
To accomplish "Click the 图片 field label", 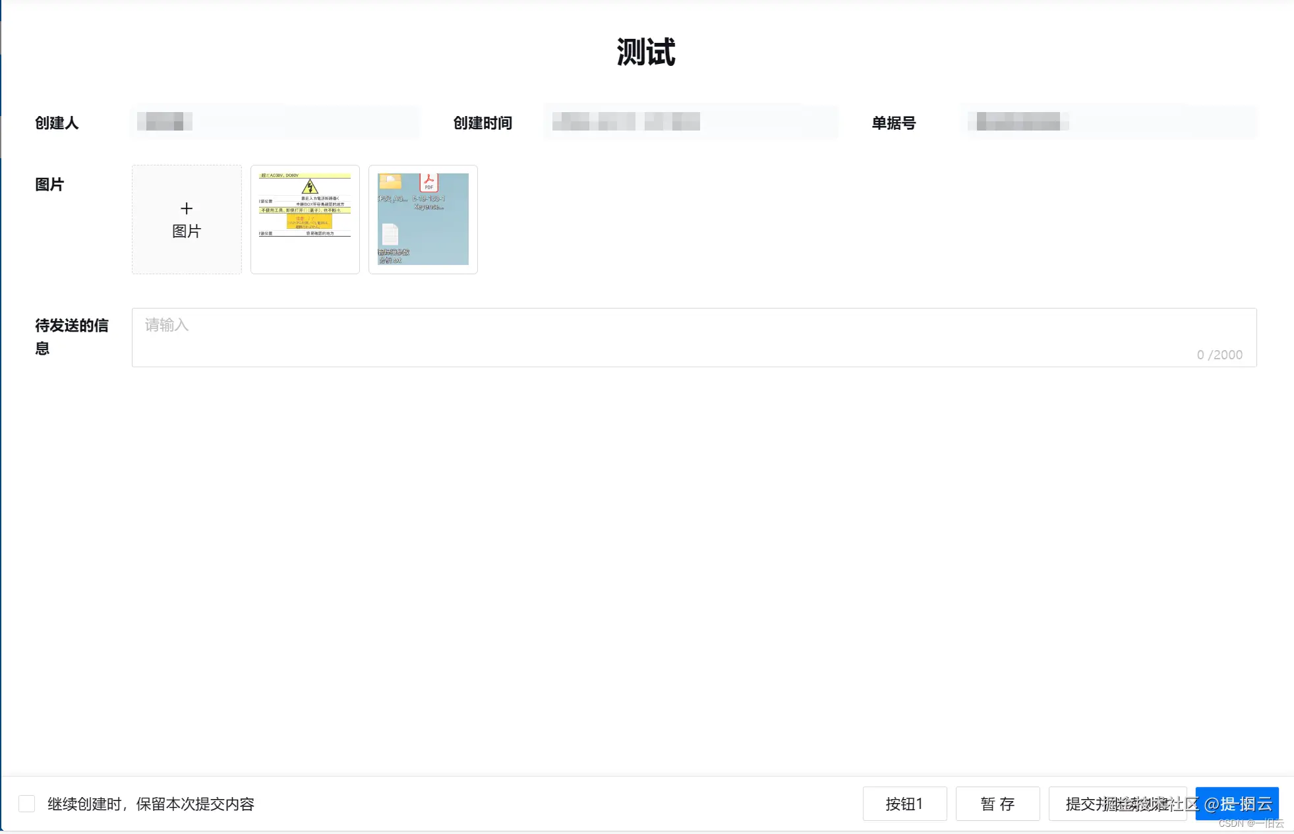I will [x=49, y=185].
